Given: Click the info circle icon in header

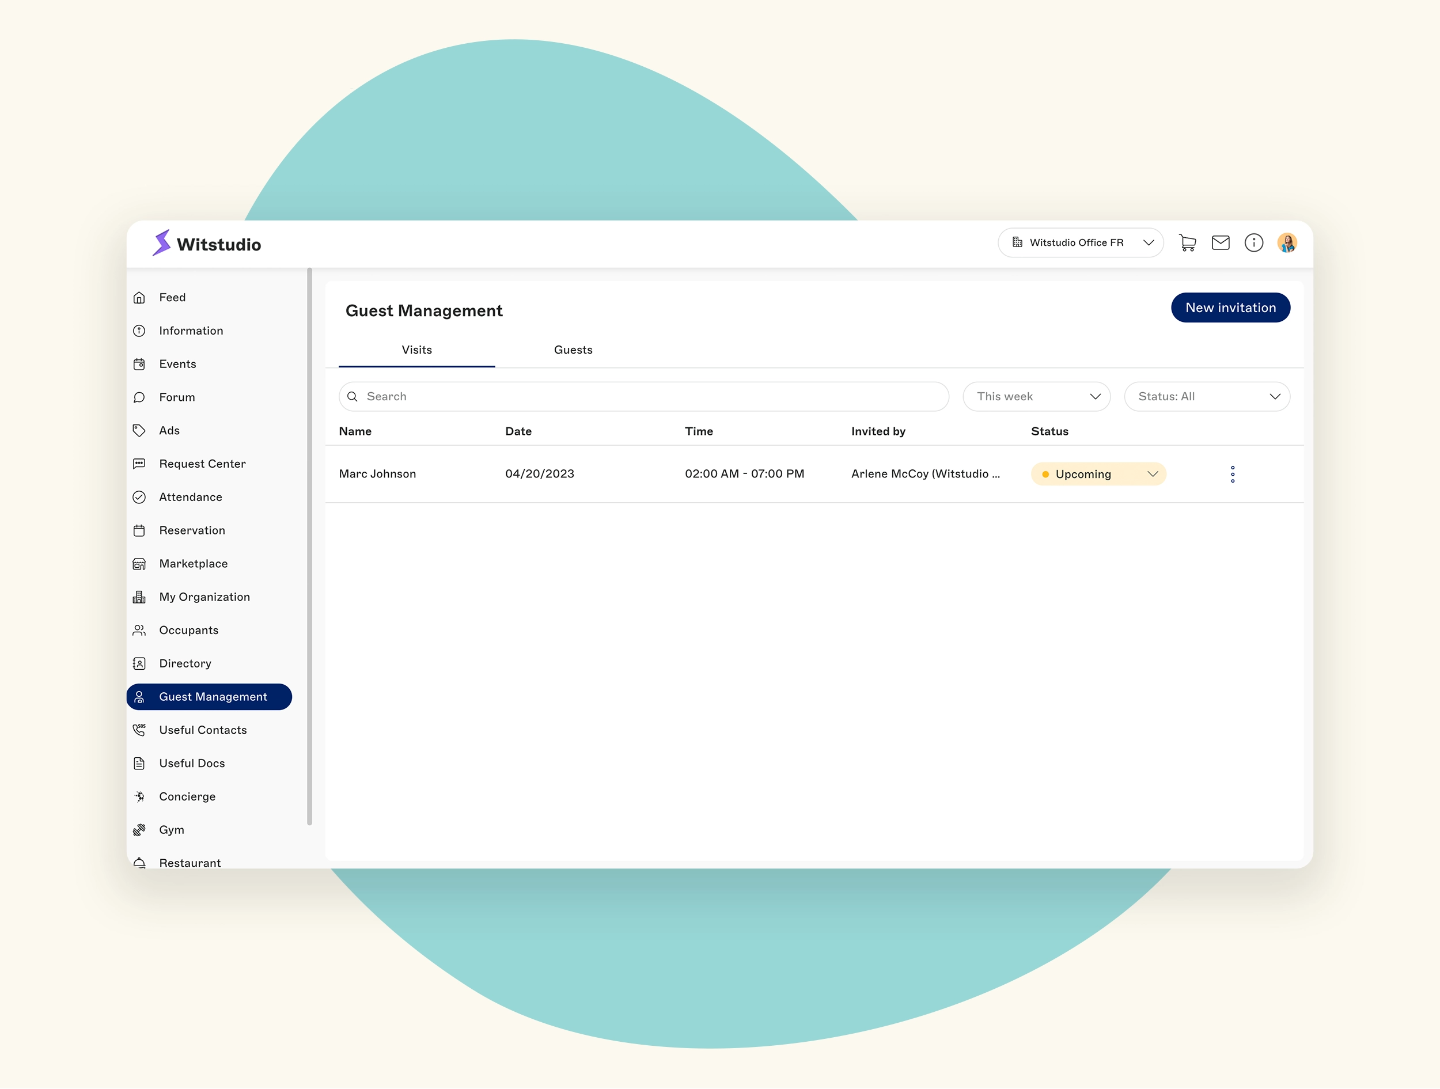Looking at the screenshot, I should [x=1253, y=243].
